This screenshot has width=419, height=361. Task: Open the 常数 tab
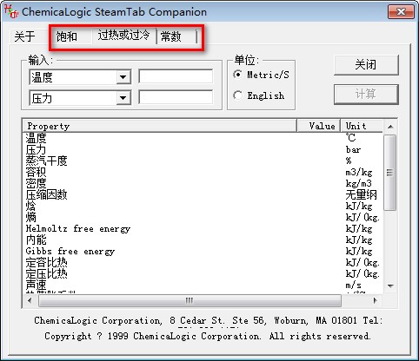click(x=171, y=36)
